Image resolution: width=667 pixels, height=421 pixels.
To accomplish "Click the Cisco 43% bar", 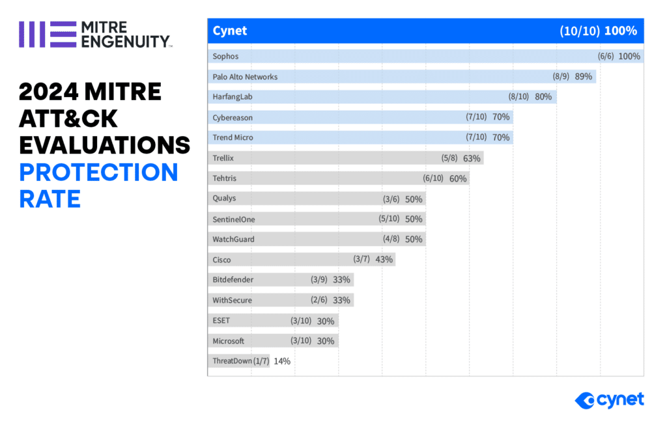I will (302, 260).
